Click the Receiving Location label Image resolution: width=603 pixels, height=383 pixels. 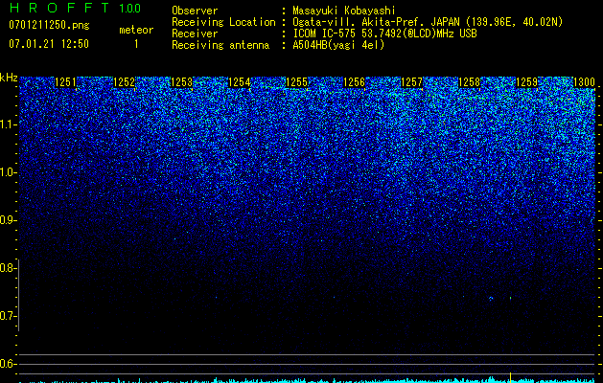223,22
